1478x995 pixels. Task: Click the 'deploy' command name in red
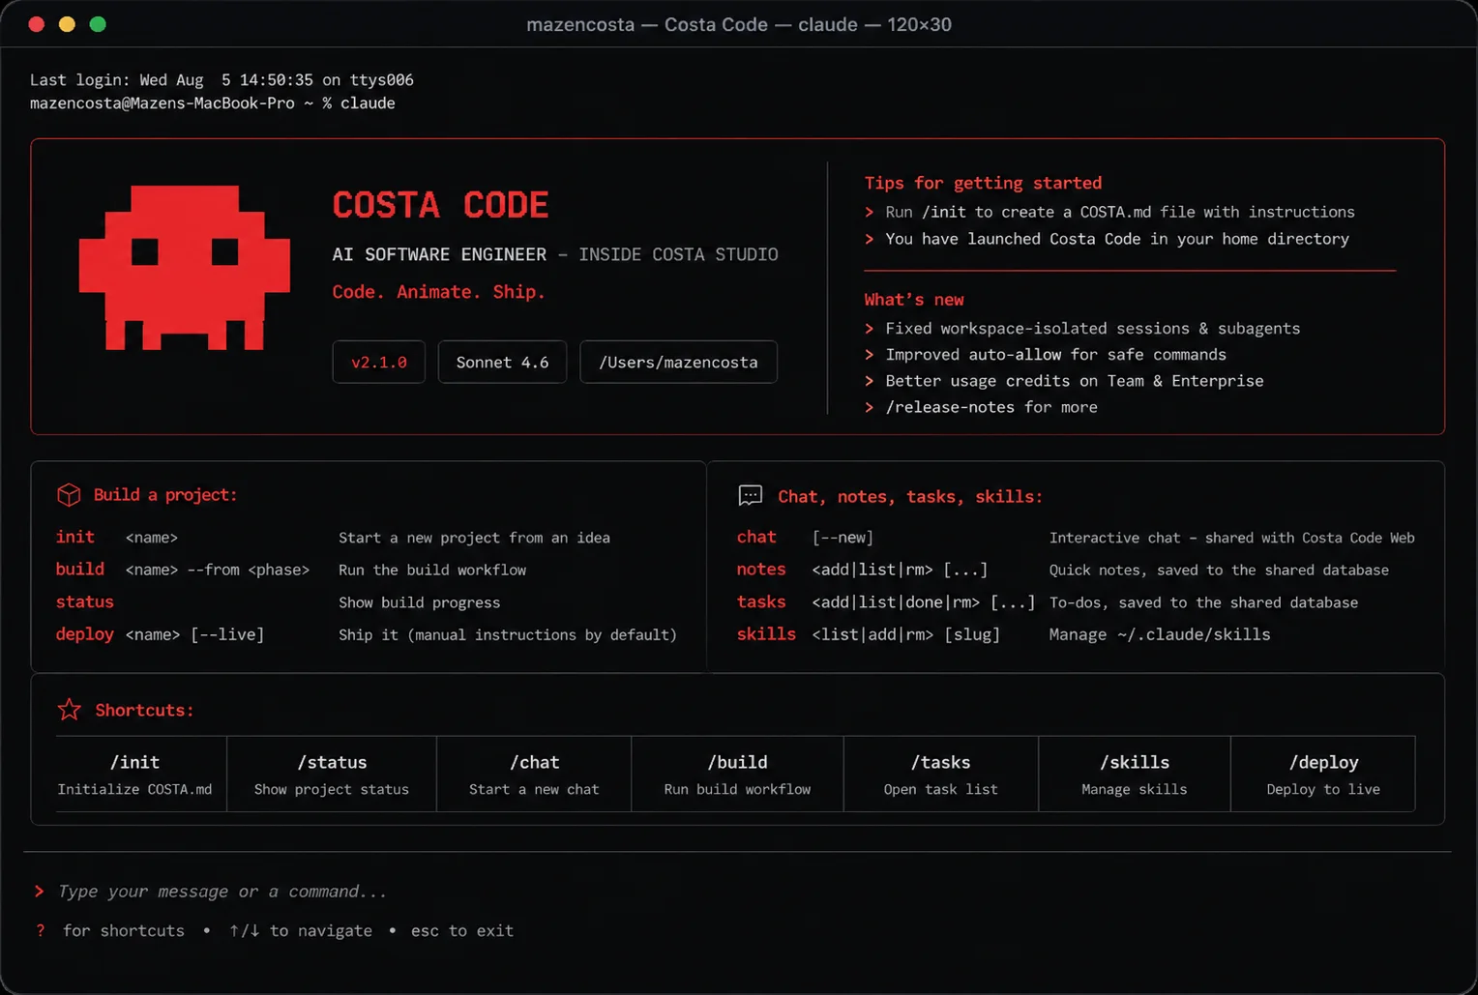click(85, 634)
